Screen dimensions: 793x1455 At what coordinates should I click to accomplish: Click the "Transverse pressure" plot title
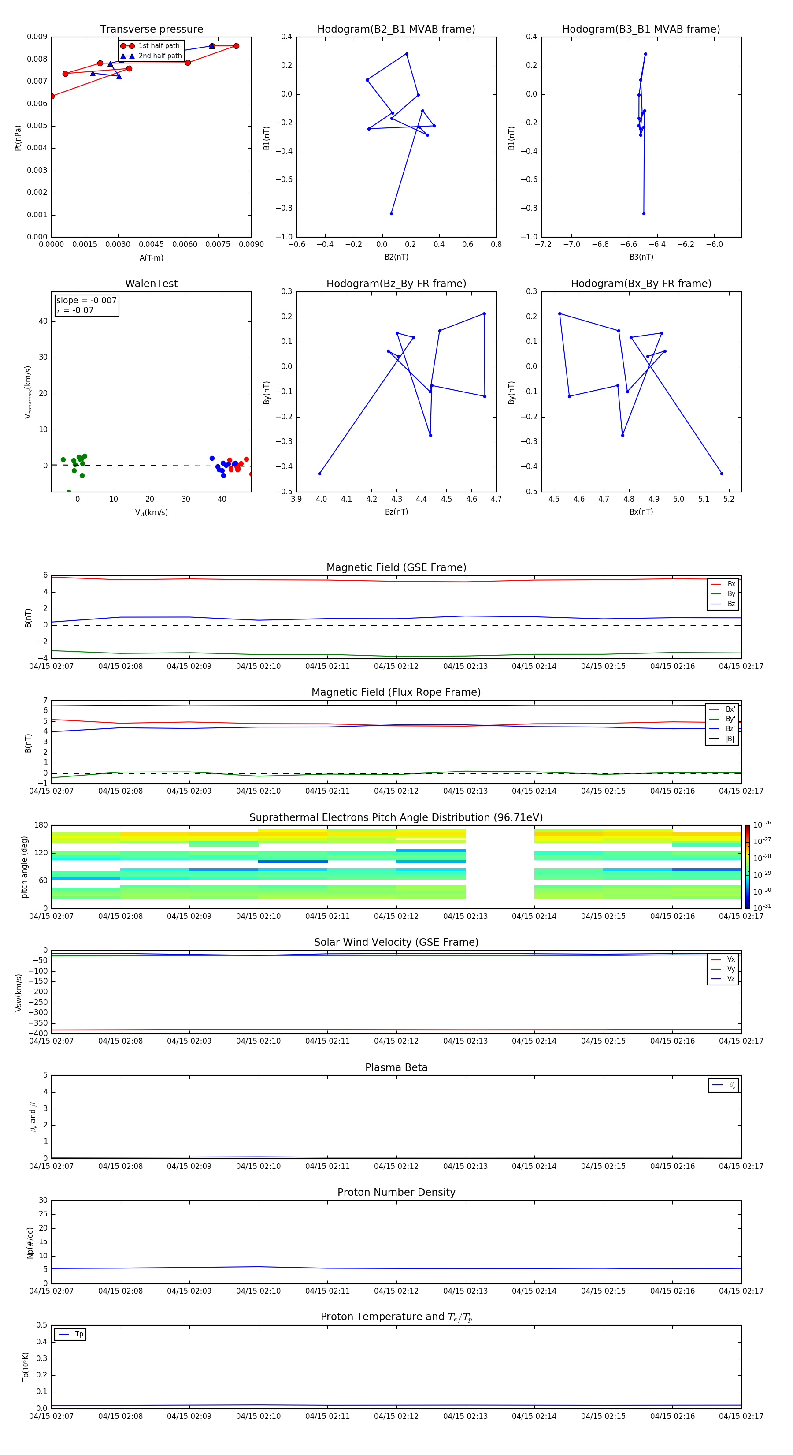click(x=151, y=29)
